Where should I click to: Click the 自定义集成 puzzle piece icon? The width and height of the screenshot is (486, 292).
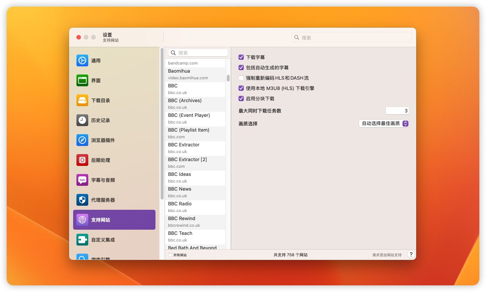82,240
